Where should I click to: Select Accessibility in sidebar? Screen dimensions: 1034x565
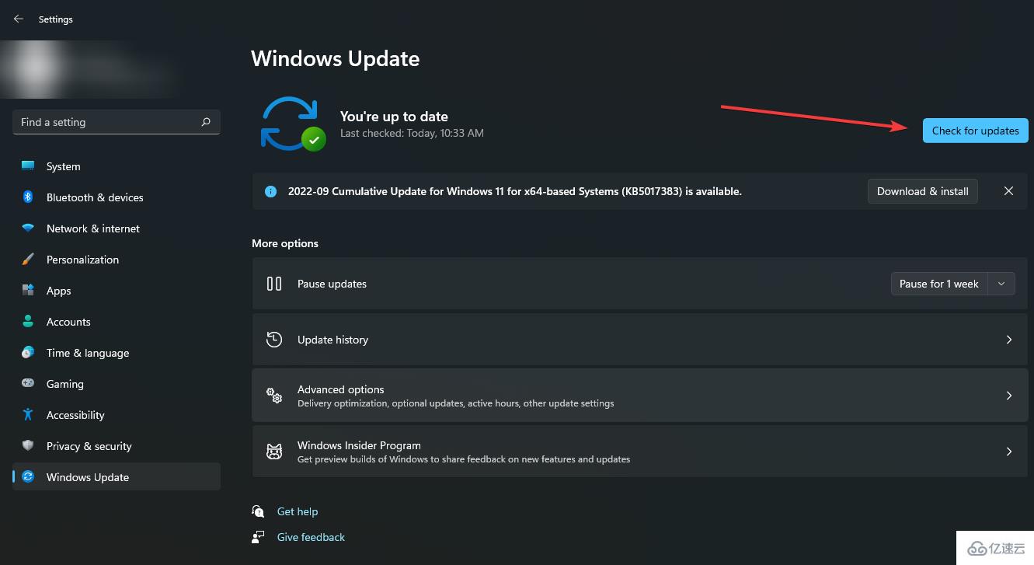coord(117,415)
